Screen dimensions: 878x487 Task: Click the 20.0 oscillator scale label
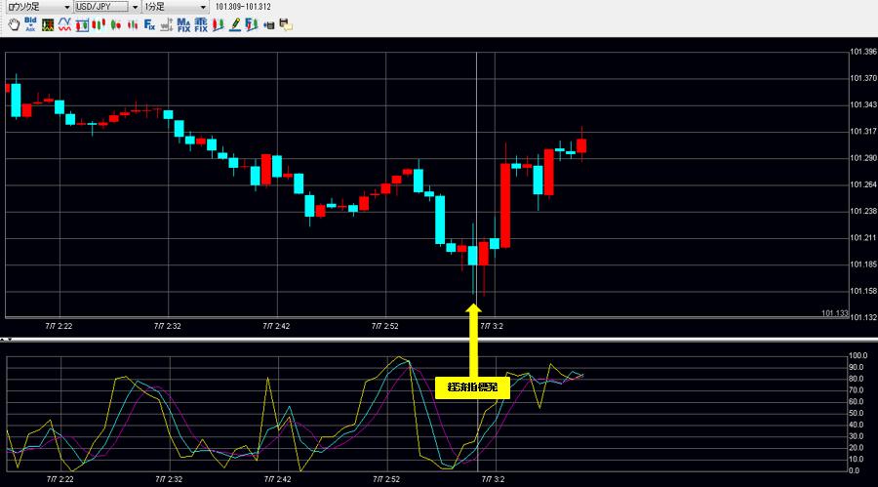pyautogui.click(x=858, y=447)
